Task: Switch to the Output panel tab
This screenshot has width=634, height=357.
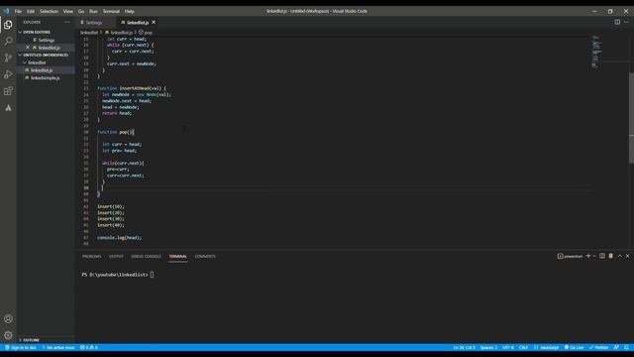Action: click(116, 256)
